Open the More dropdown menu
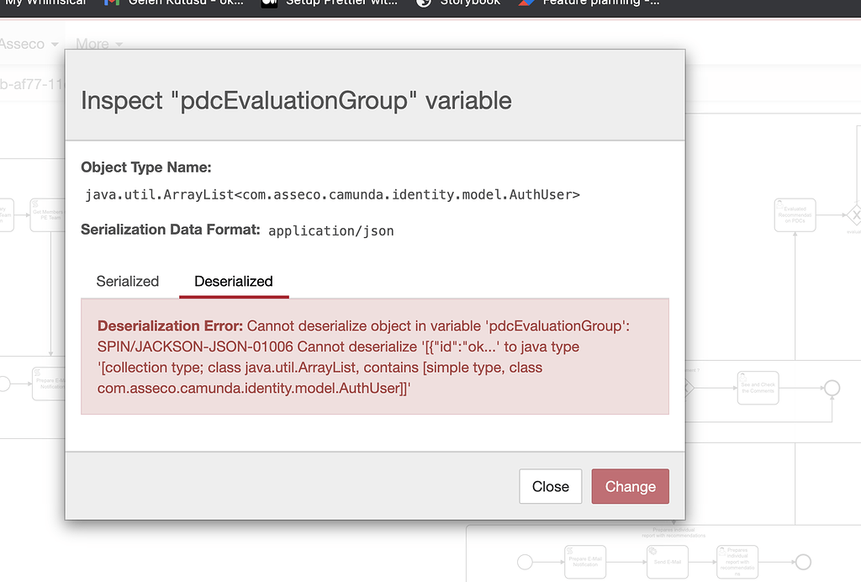 tap(99, 44)
